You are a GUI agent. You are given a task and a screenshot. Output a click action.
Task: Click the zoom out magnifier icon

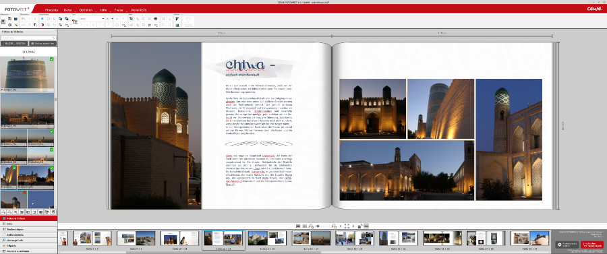(x=311, y=226)
